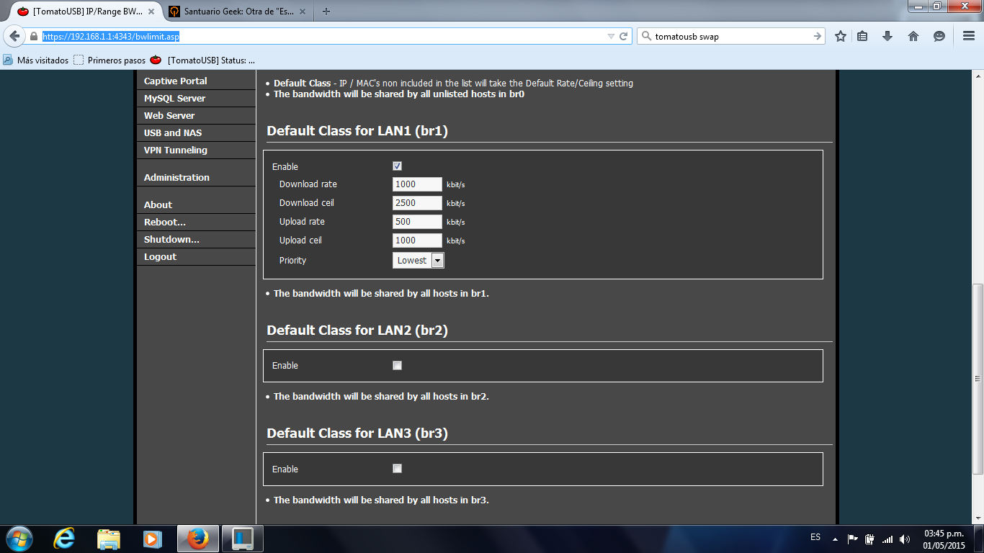Click the Firefox back arrow button
This screenshot has width=984, height=553.
pyautogui.click(x=14, y=36)
